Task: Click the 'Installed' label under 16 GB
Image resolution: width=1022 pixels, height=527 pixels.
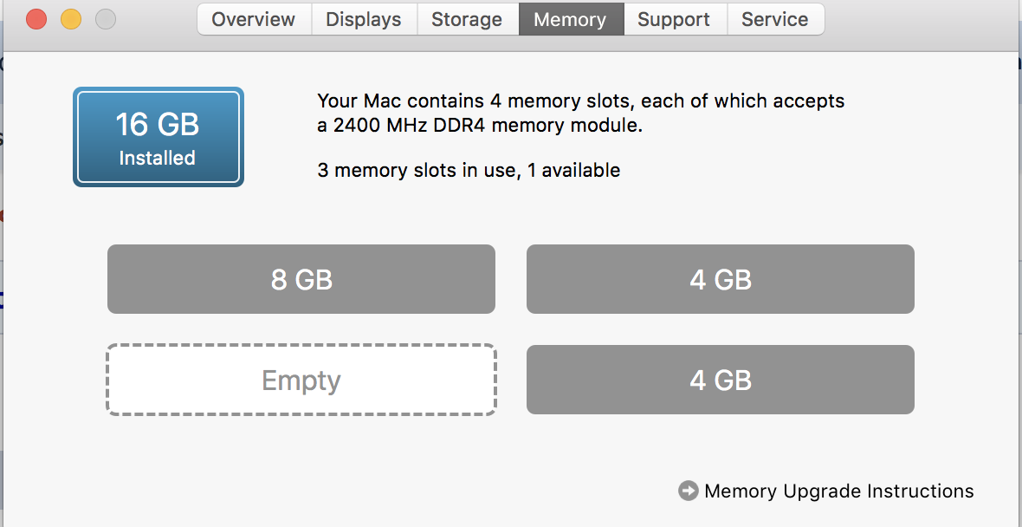Action: (157, 158)
